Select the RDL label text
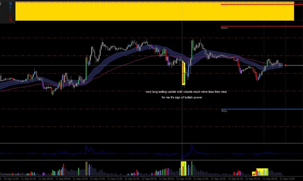303x181 pixels. [x=224, y=111]
